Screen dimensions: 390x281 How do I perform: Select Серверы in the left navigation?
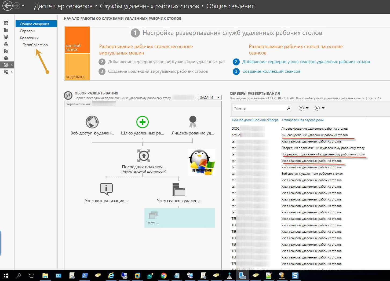tap(27, 31)
